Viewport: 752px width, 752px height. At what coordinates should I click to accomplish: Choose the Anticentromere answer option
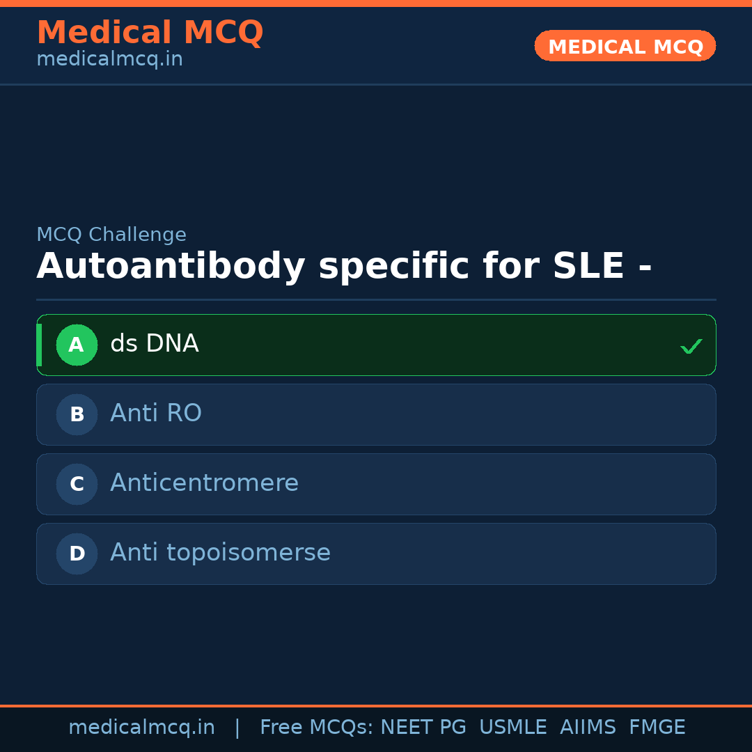pos(376,484)
